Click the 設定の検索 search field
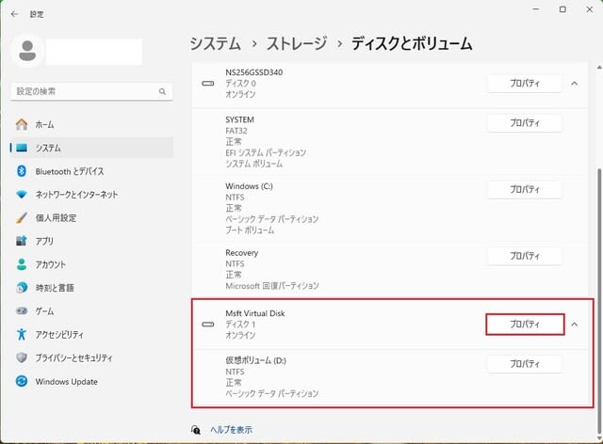Viewport: 603px width, 444px height. [x=92, y=91]
